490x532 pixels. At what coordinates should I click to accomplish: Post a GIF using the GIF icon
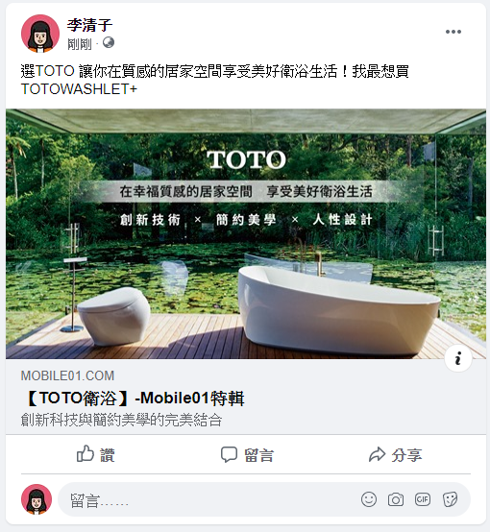[423, 499]
